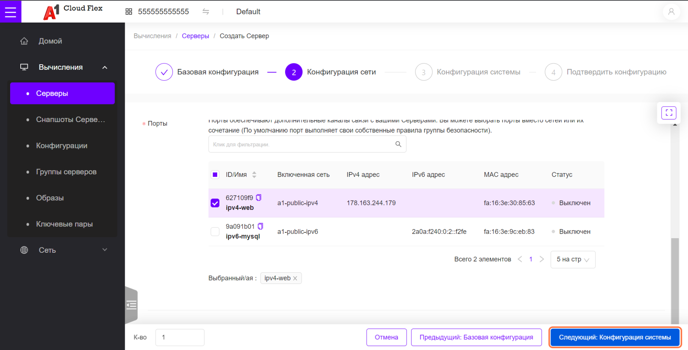Sort by the ID/Имя column arrows
The width and height of the screenshot is (688, 350).
point(254,175)
